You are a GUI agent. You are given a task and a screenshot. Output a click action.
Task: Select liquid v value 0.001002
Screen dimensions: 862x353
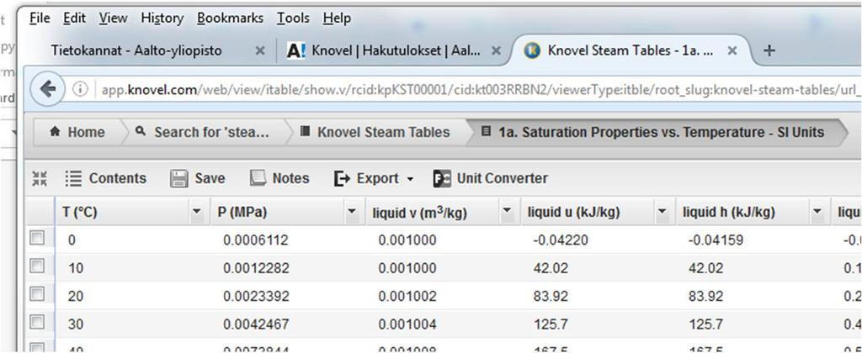coord(407,296)
